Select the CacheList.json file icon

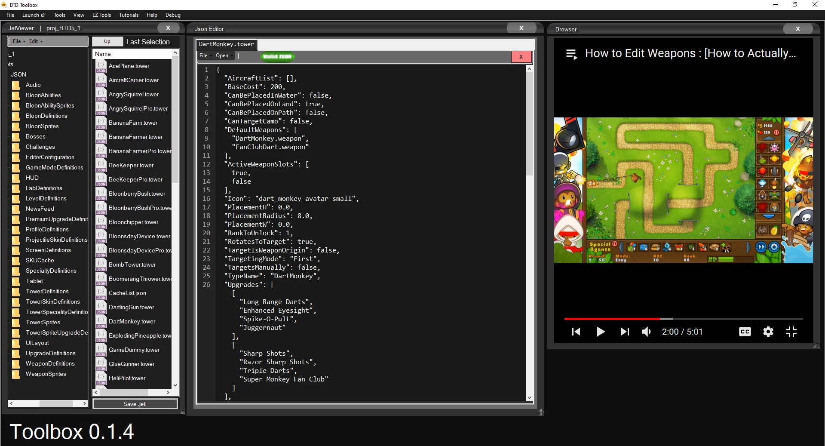tap(101, 293)
